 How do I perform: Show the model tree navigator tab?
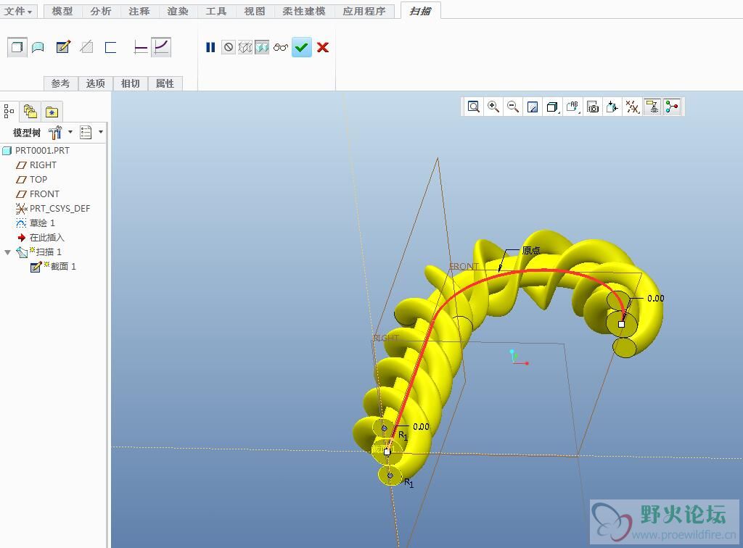point(9,111)
